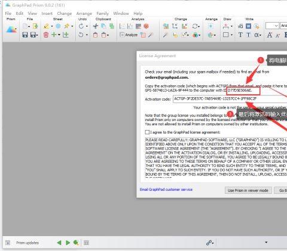Open the Save As dropdown arrow
The image size is (287, 251).
tap(37, 35)
